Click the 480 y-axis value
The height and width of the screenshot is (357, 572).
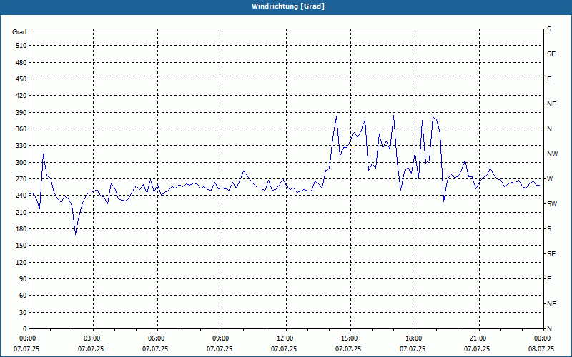[21, 62]
